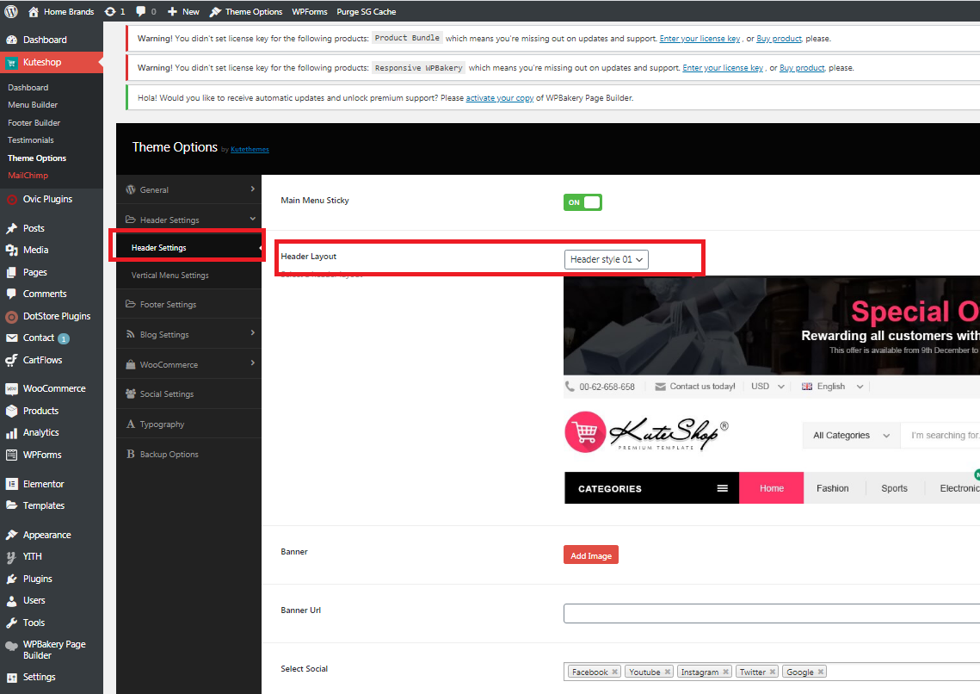
Task: Click Purge SG Cache in admin bar
Action: click(367, 11)
